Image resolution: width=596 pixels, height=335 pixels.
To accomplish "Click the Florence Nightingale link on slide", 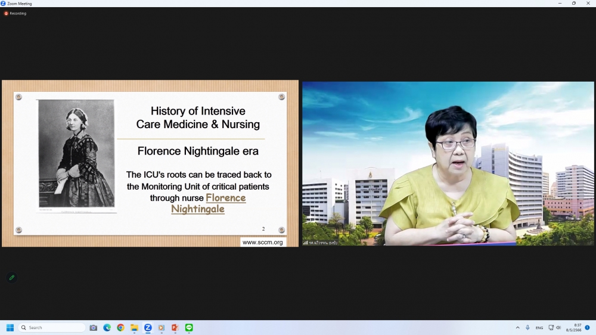I will tap(225, 198).
